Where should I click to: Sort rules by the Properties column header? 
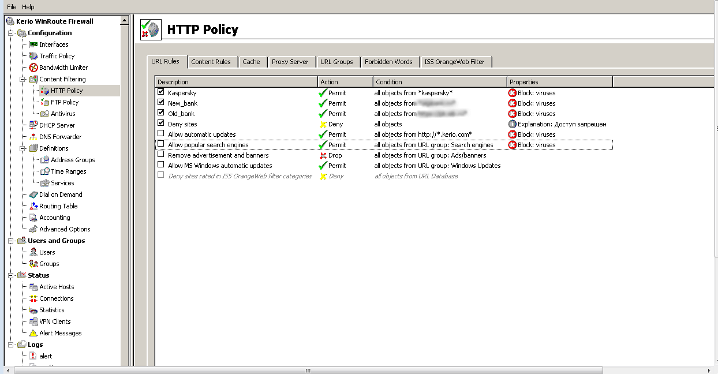point(560,82)
